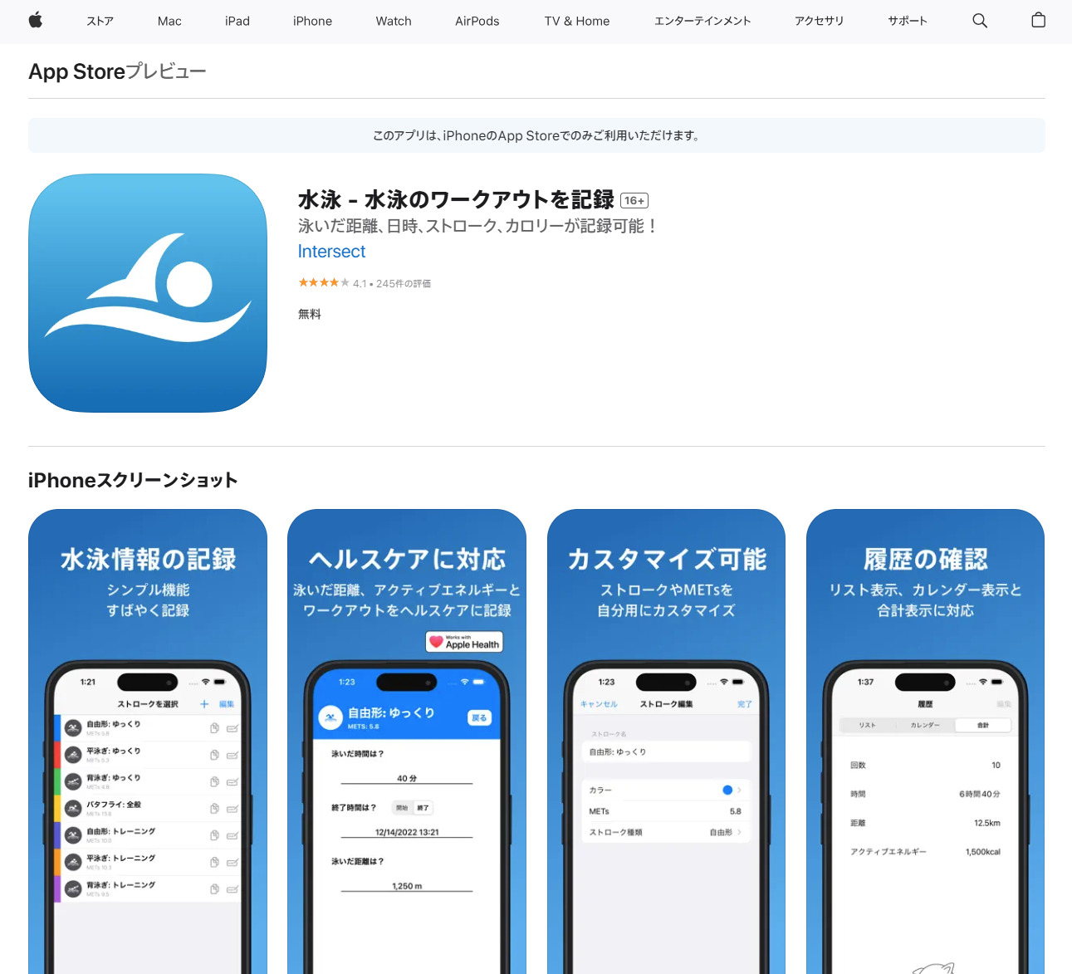Open the 水泳情報の記録 screenshot
Viewport: 1072px width, 974px height.
(148, 742)
